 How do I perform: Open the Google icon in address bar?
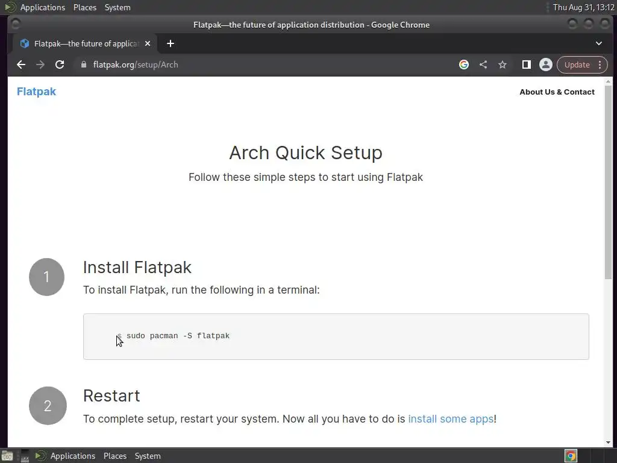tap(464, 65)
